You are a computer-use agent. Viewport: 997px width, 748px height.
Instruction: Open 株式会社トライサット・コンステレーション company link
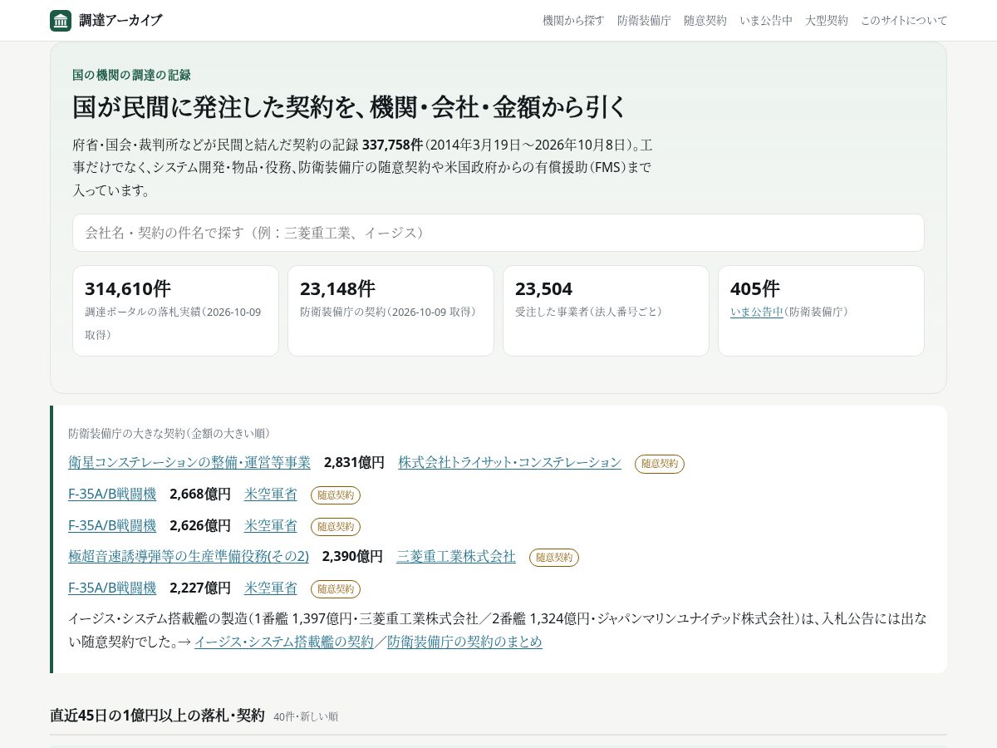509,462
